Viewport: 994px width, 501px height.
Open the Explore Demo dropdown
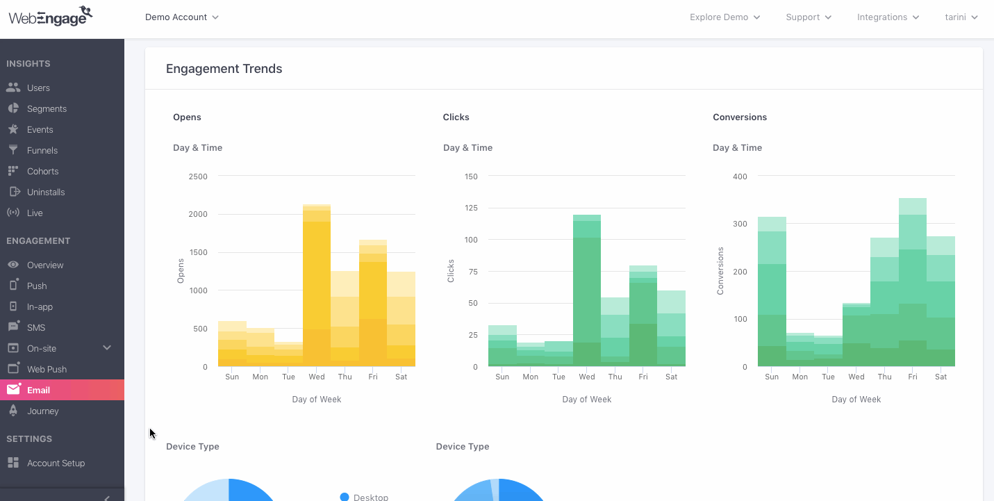[x=724, y=17]
